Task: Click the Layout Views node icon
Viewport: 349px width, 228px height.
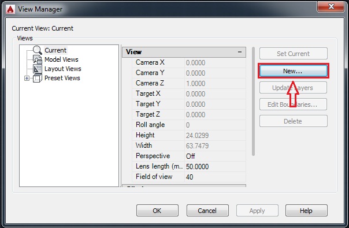Action: [x=37, y=69]
